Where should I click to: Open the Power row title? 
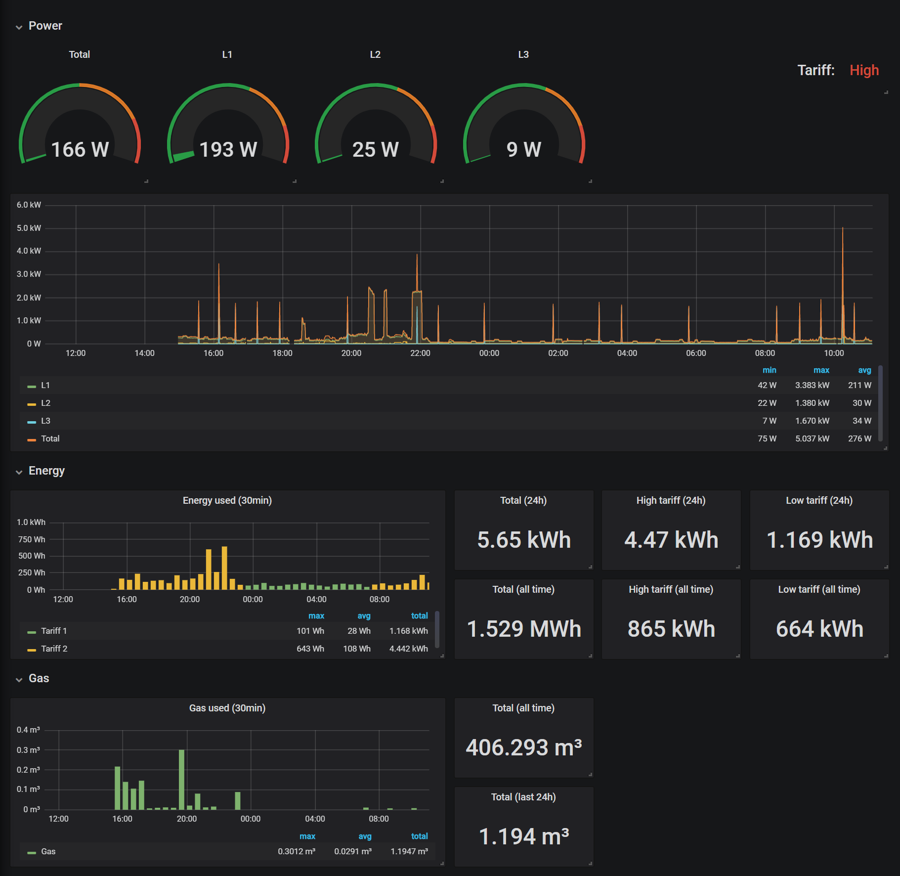45,26
